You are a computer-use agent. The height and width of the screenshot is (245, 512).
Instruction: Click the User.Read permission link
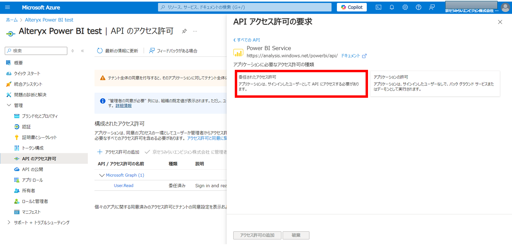(124, 186)
